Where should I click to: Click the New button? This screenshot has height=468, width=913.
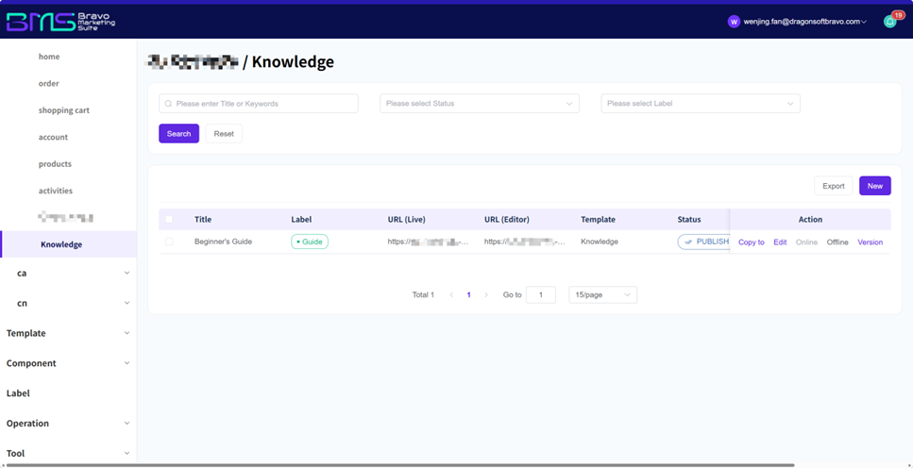coord(874,186)
